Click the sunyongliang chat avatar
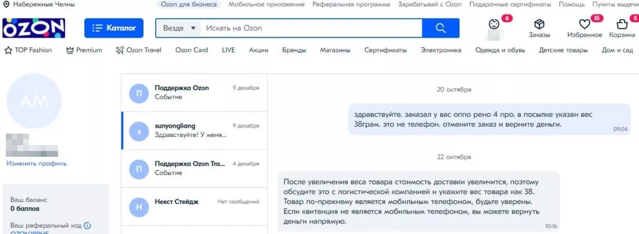Screen dimensions: 639x234 pos(139,131)
